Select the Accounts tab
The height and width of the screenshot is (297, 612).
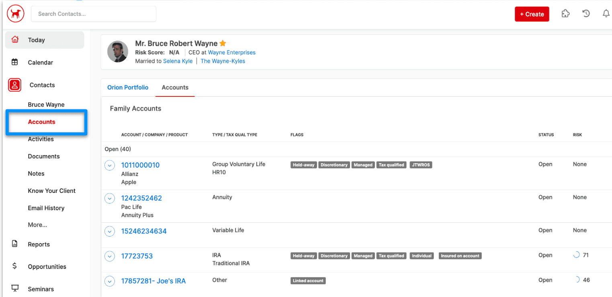[x=175, y=87]
